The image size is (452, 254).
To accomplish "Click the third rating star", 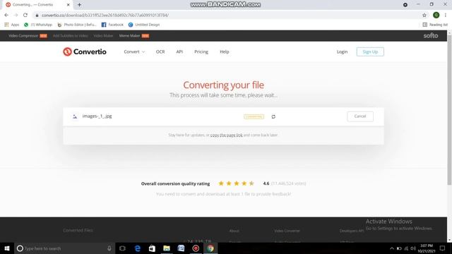I will (x=237, y=183).
